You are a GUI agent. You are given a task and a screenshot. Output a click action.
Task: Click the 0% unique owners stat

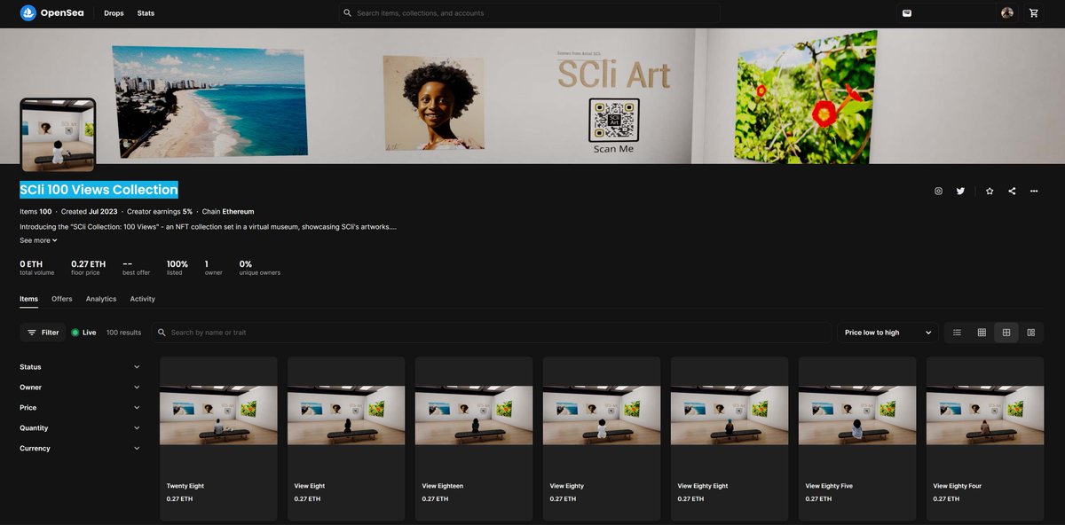click(x=259, y=268)
